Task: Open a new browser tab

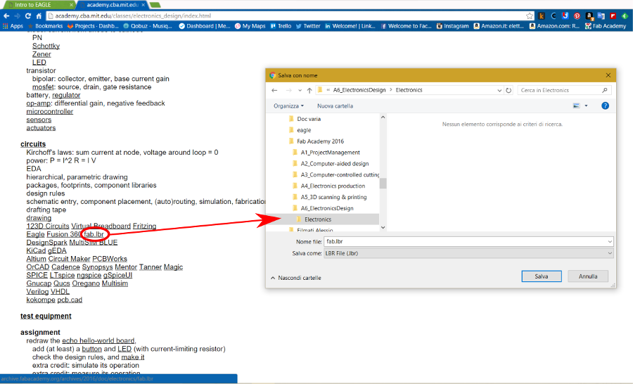Action: (155, 5)
